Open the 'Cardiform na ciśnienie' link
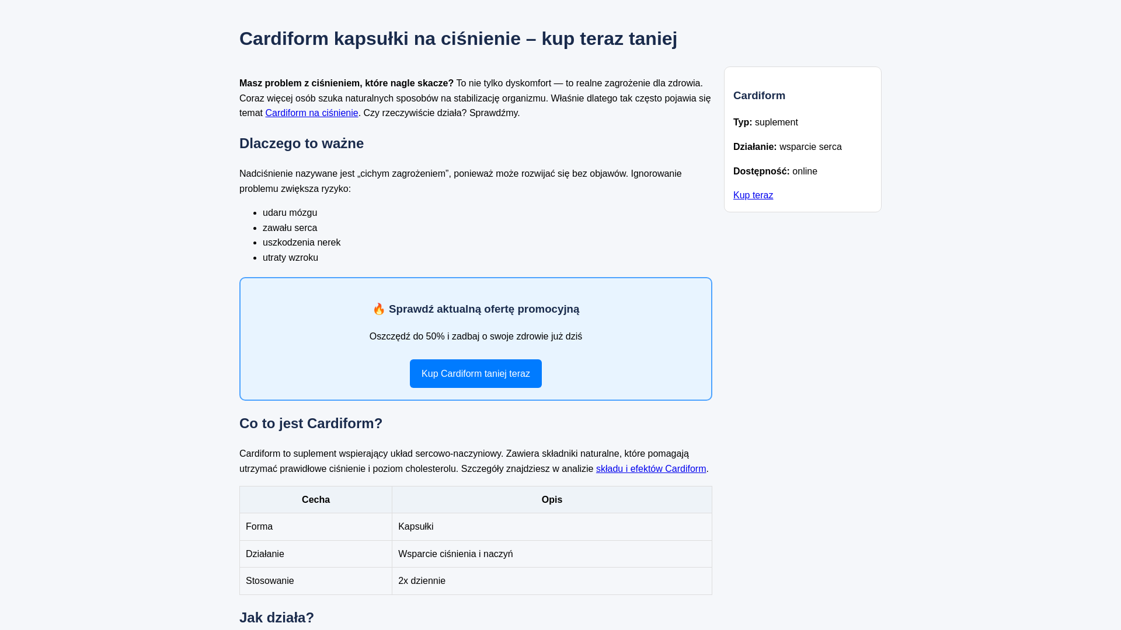Viewport: 1121px width, 630px height. coord(312,113)
